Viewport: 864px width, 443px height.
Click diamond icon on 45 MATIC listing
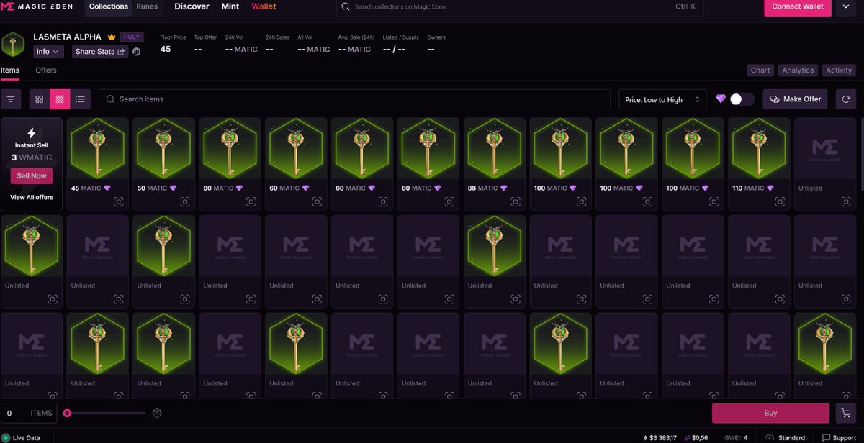click(x=107, y=188)
